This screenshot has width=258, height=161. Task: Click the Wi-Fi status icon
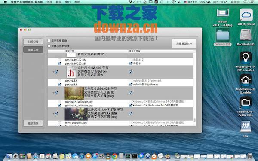[x=173, y=2]
